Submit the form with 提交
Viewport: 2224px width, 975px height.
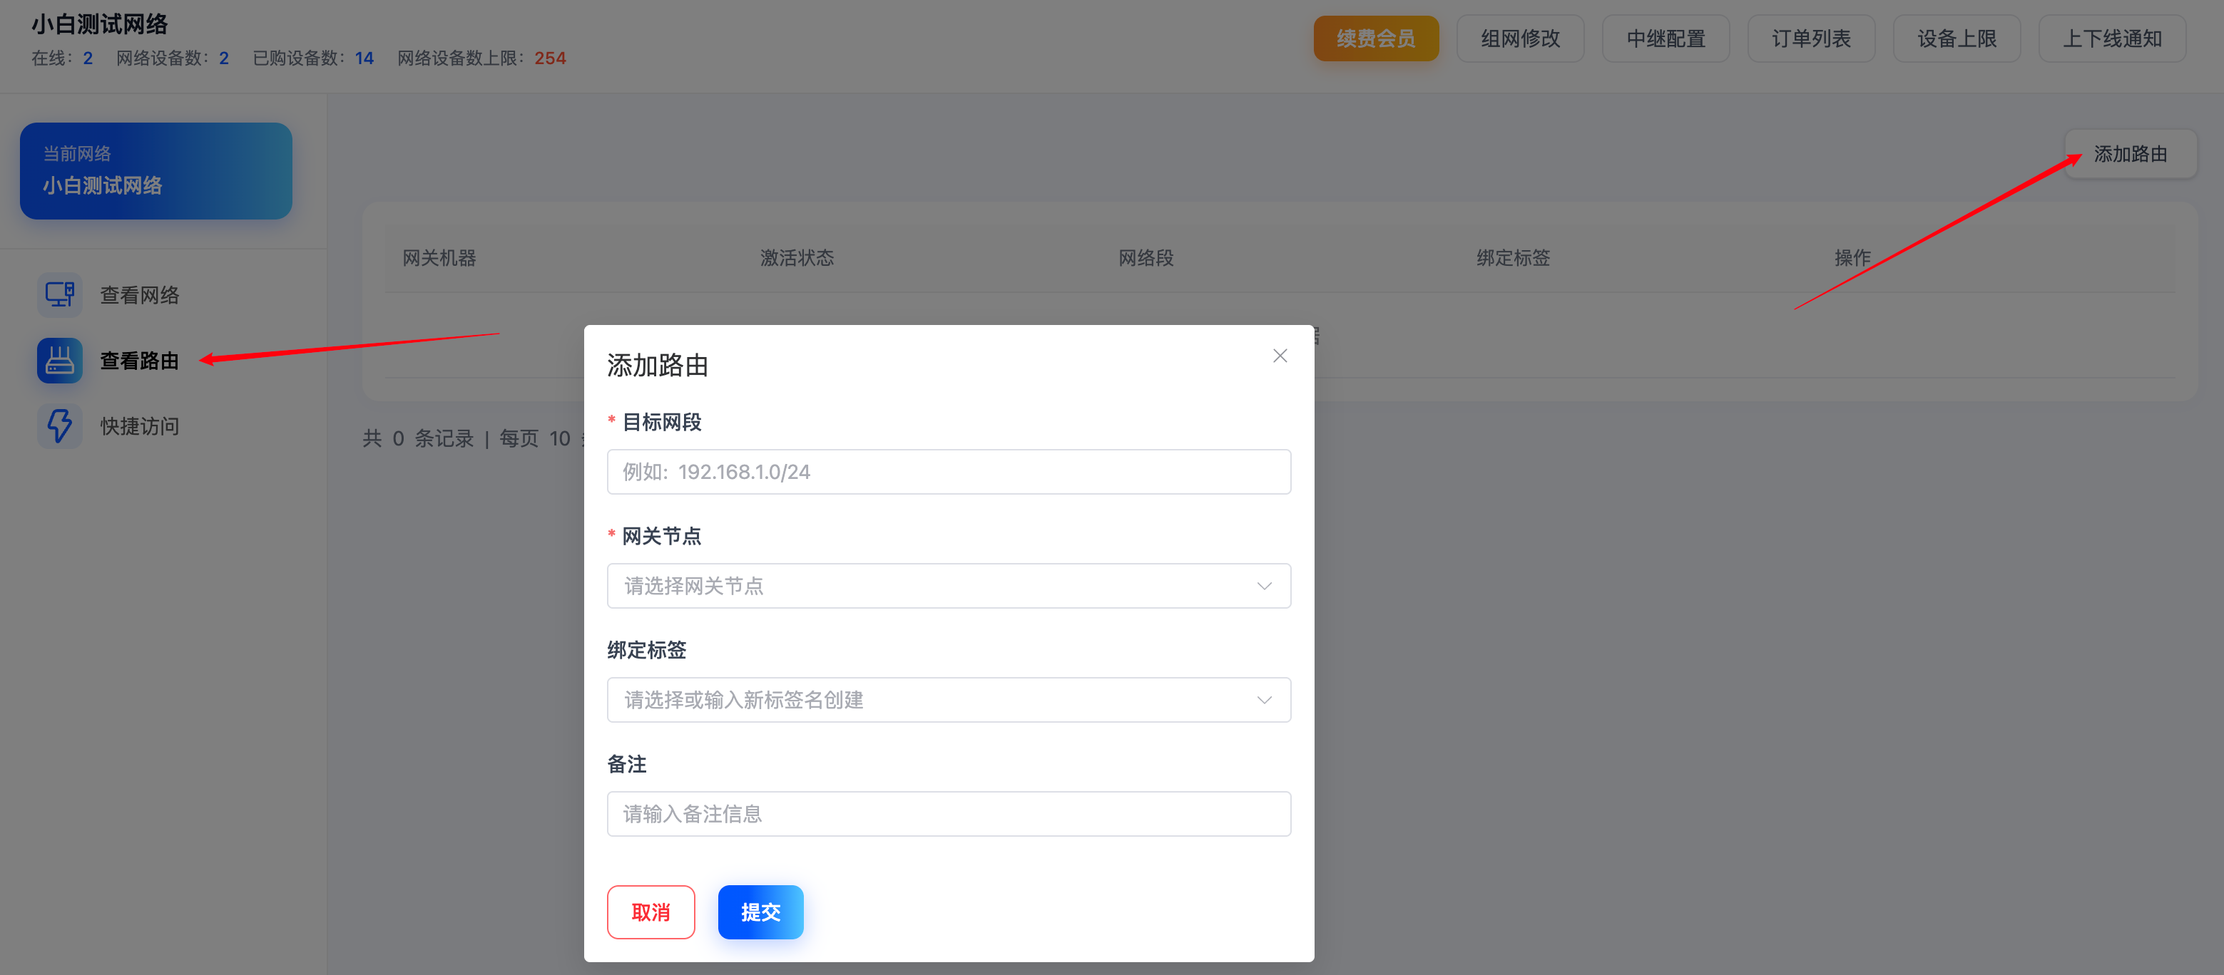[x=760, y=912]
